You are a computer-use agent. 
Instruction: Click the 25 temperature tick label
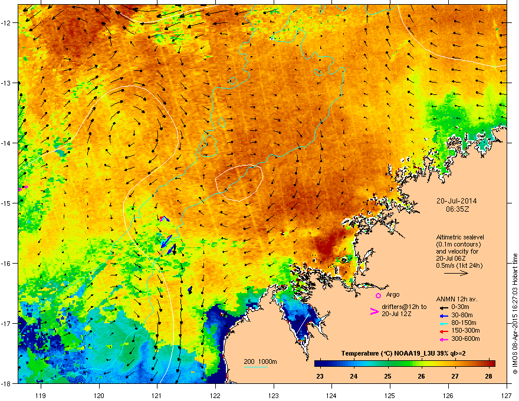[387, 376]
